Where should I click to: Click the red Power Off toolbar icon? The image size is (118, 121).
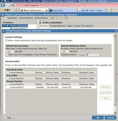53,18
